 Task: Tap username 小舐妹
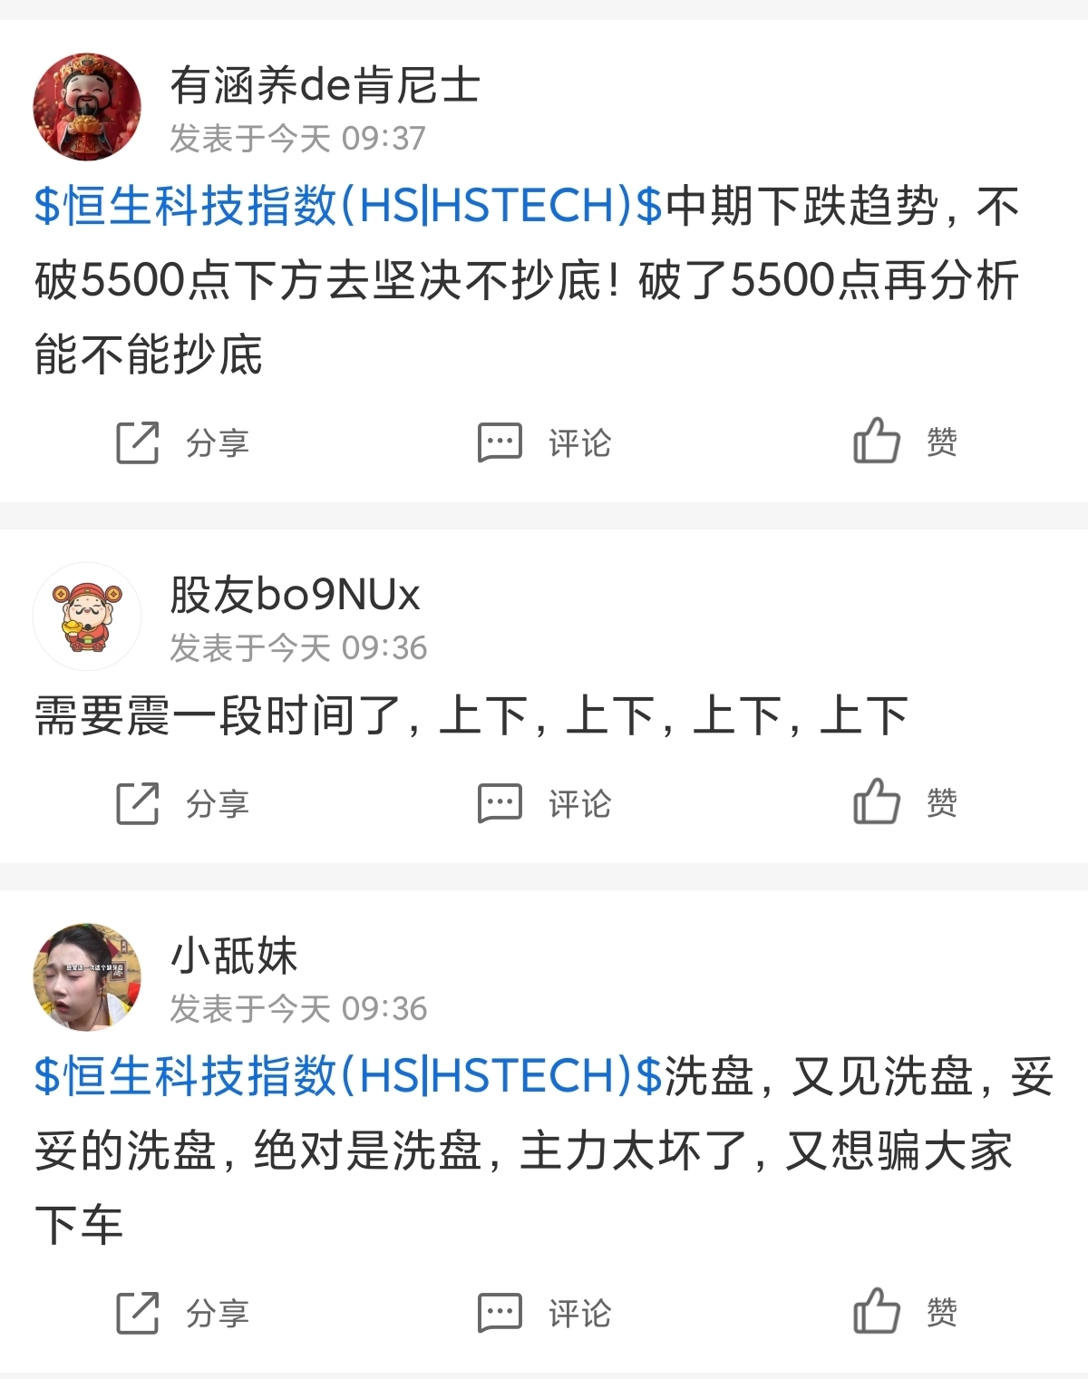pos(234,957)
